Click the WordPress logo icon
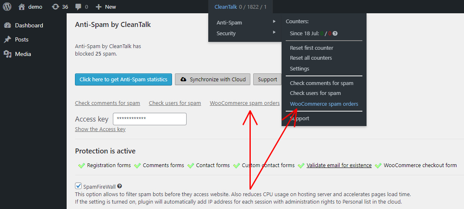The image size is (464, 209). (x=7, y=7)
